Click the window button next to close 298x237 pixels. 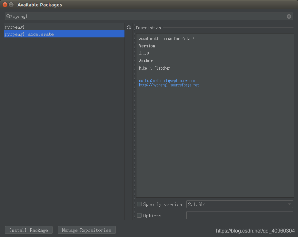(11, 5)
